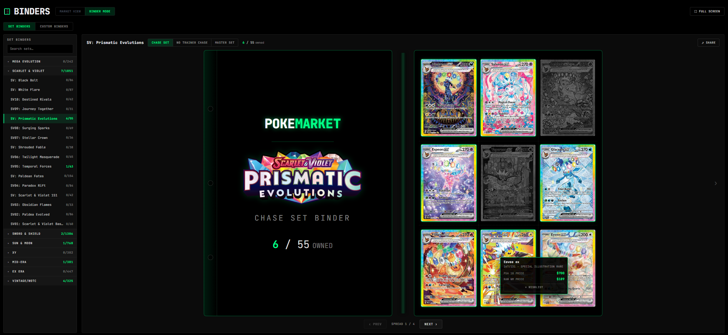728x335 pixels.
Task: Expand the Sun & Moon group
Action: [x=40, y=243]
